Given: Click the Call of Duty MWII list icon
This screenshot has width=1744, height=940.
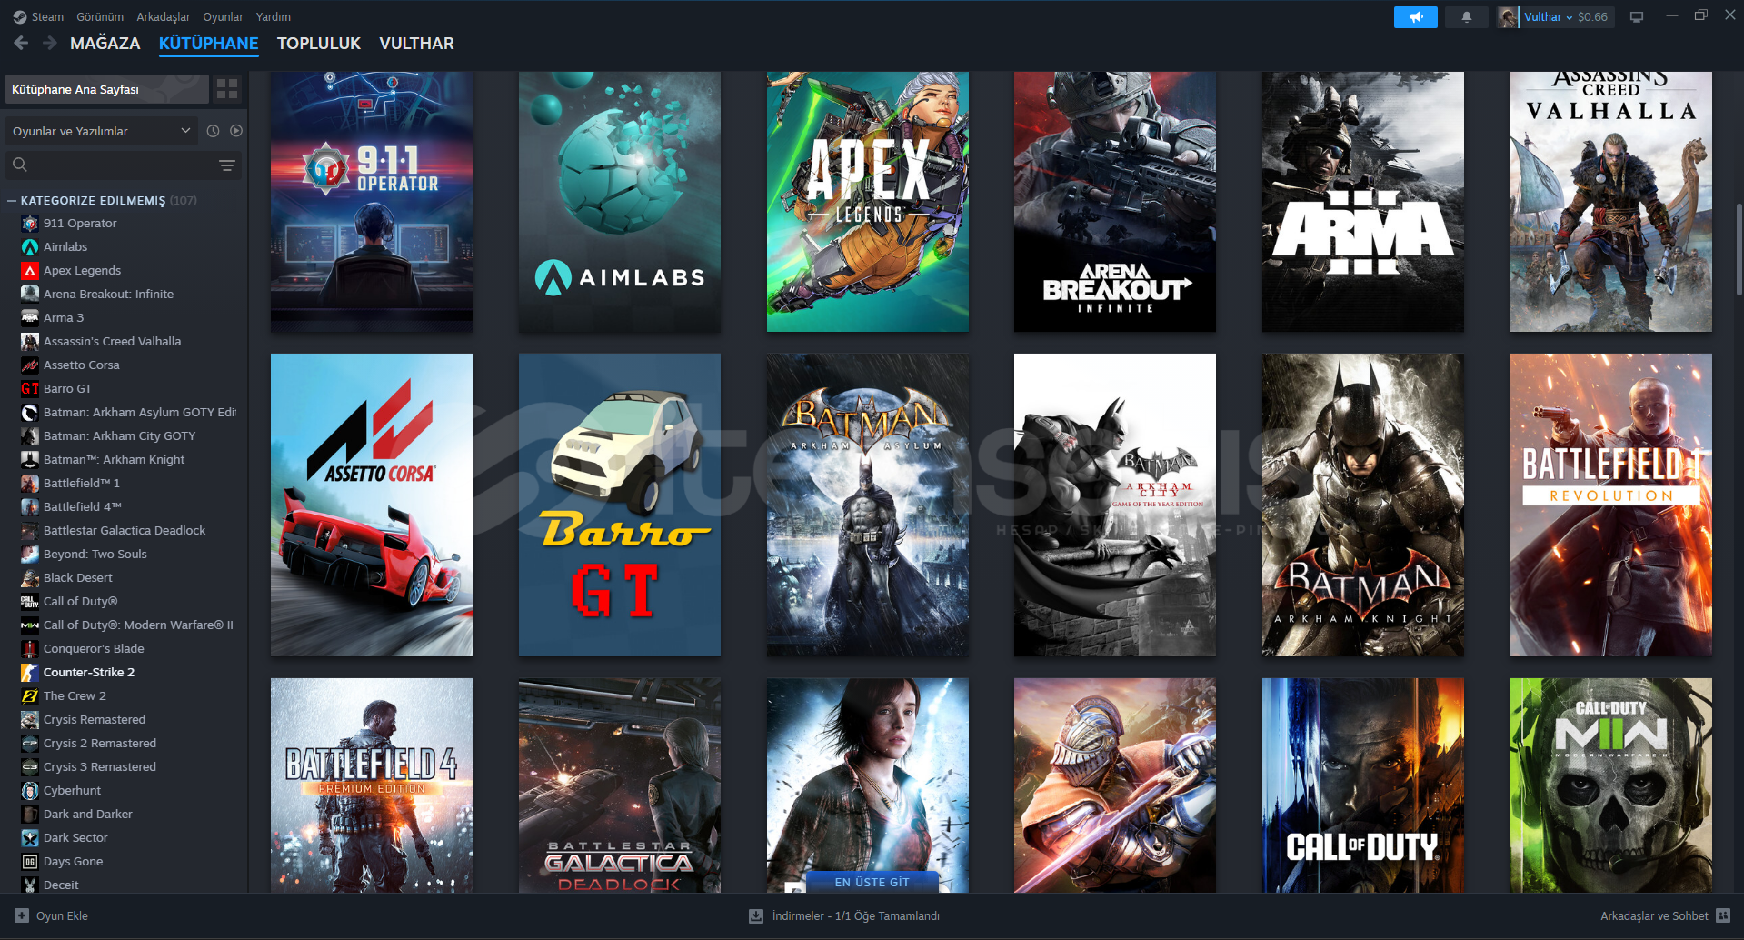Looking at the screenshot, I should click(30, 625).
